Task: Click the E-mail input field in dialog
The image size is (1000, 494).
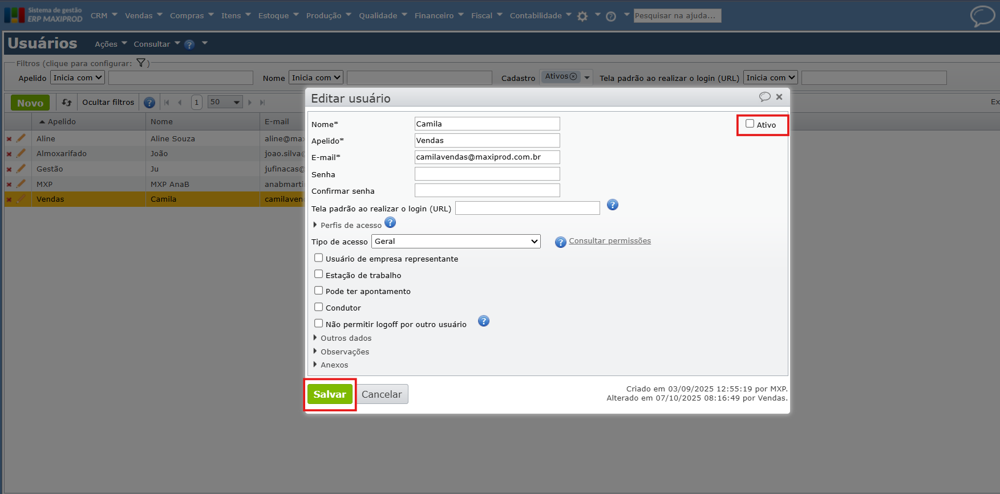Action: pos(487,157)
